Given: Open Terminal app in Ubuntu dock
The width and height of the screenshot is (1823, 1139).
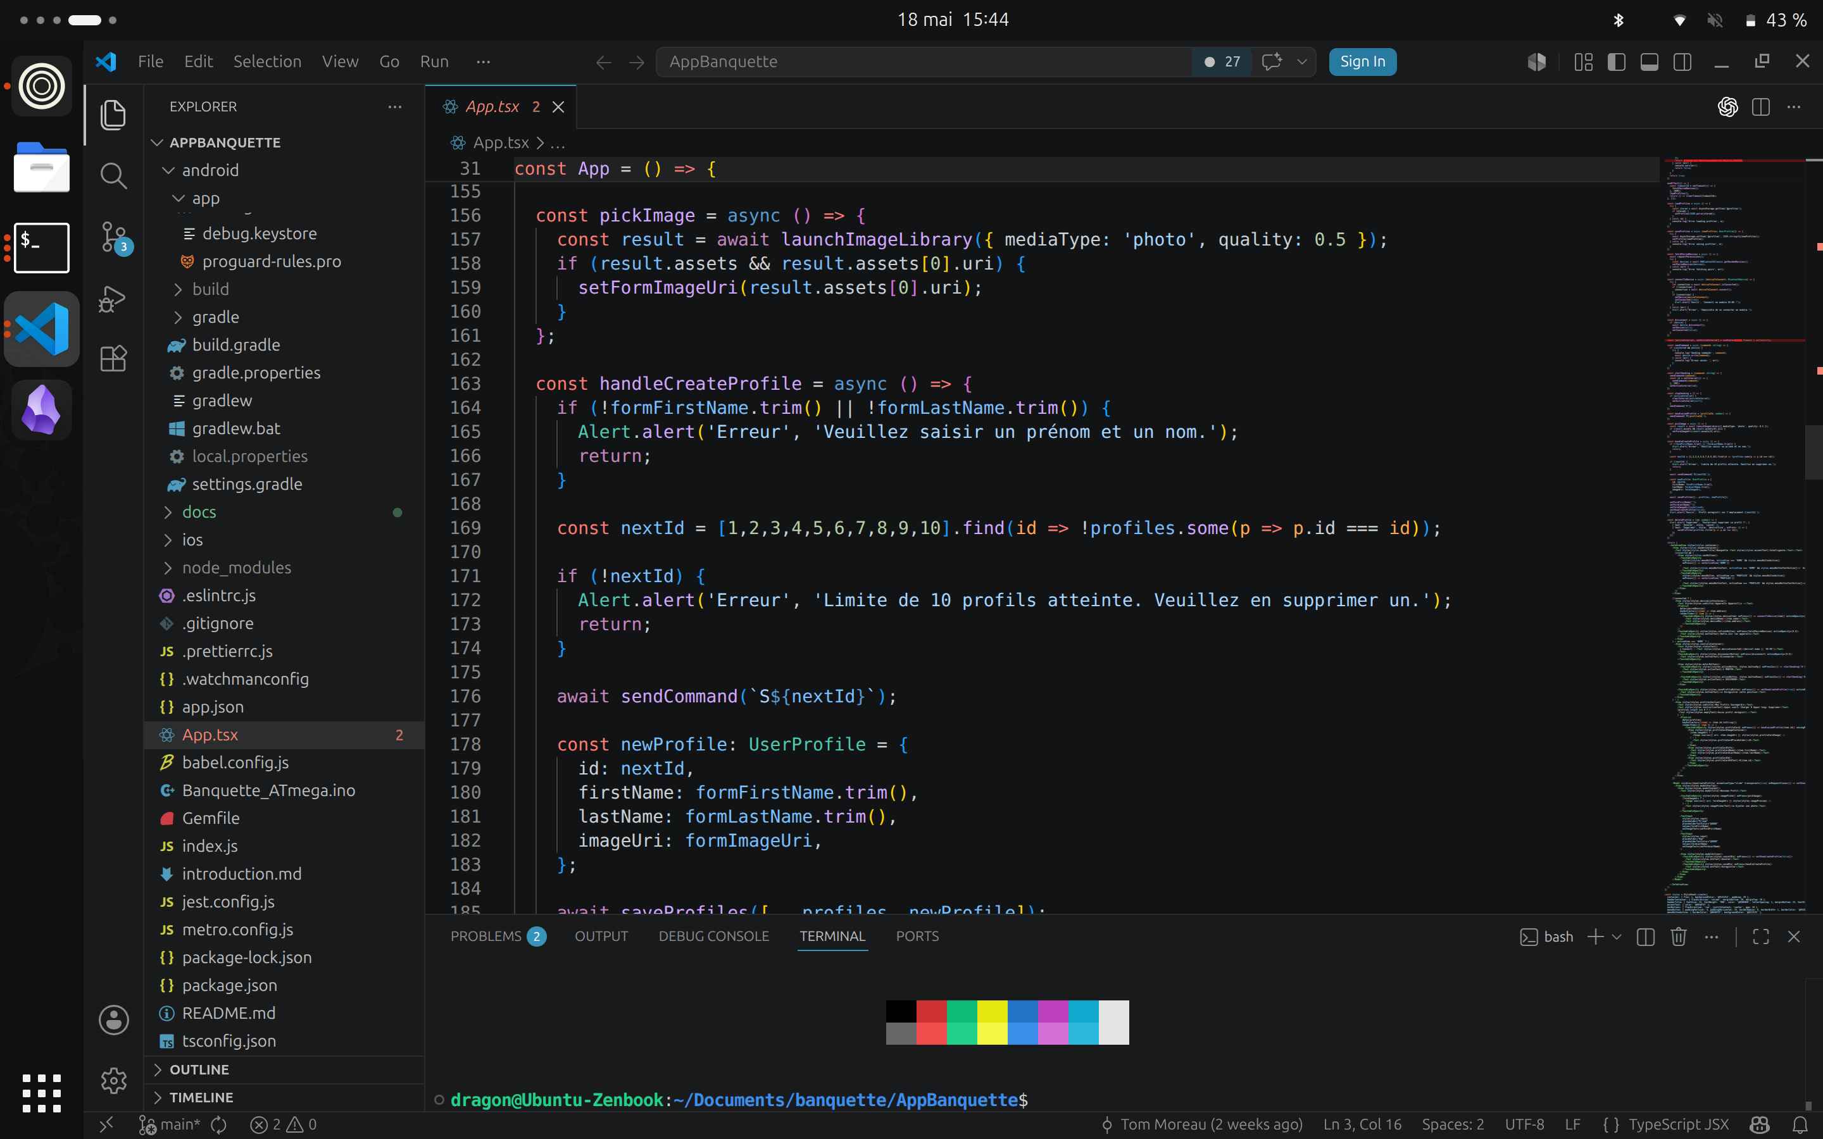Looking at the screenshot, I should pyautogui.click(x=41, y=248).
